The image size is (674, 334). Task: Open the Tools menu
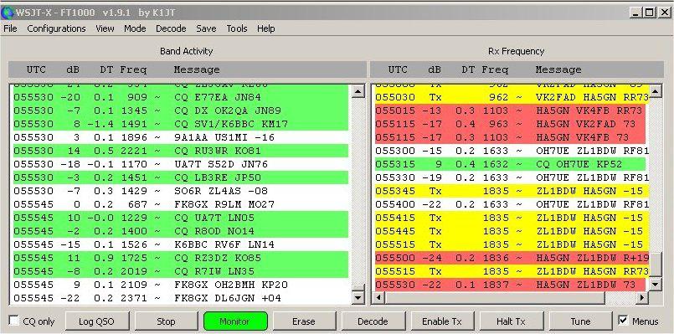(237, 28)
